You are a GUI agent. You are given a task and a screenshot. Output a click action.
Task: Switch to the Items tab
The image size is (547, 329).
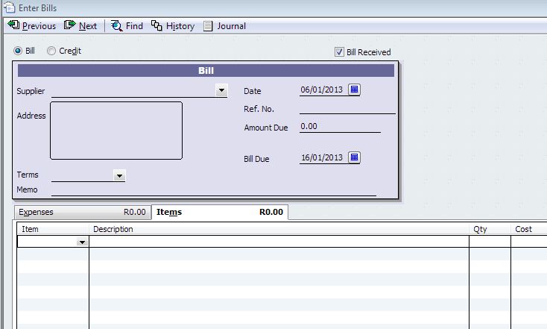(219, 212)
